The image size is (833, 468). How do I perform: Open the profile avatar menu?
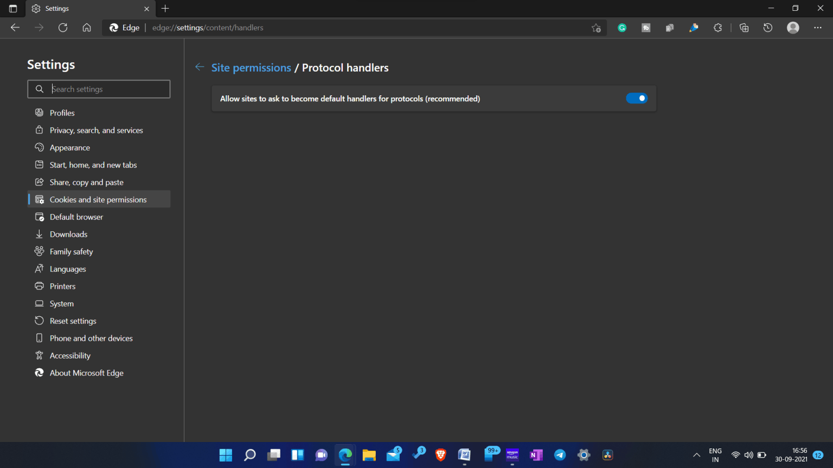click(793, 28)
